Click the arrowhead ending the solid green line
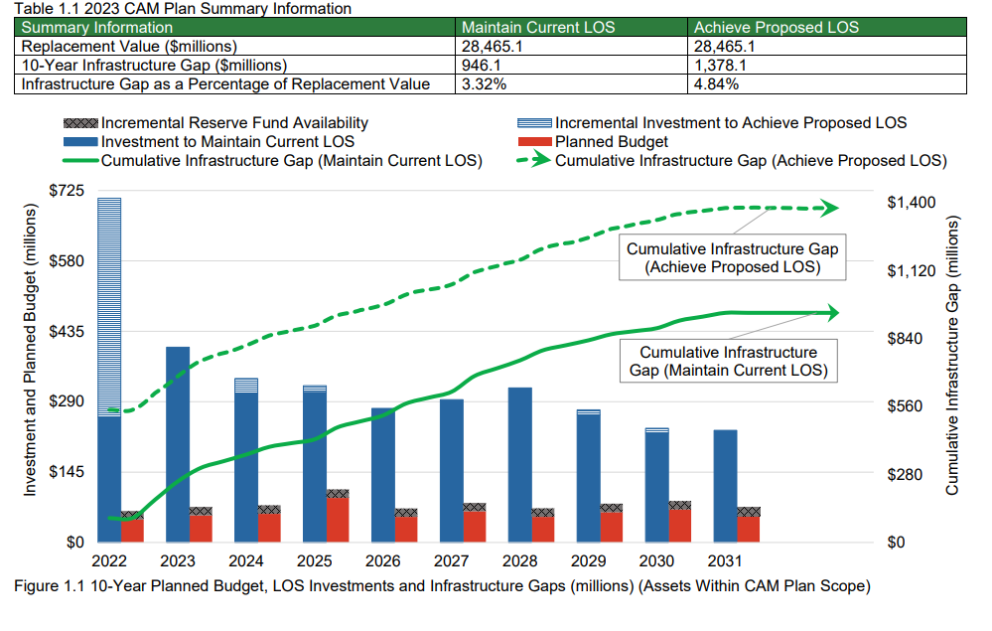Image resolution: width=992 pixels, height=631 pixels. tap(829, 313)
